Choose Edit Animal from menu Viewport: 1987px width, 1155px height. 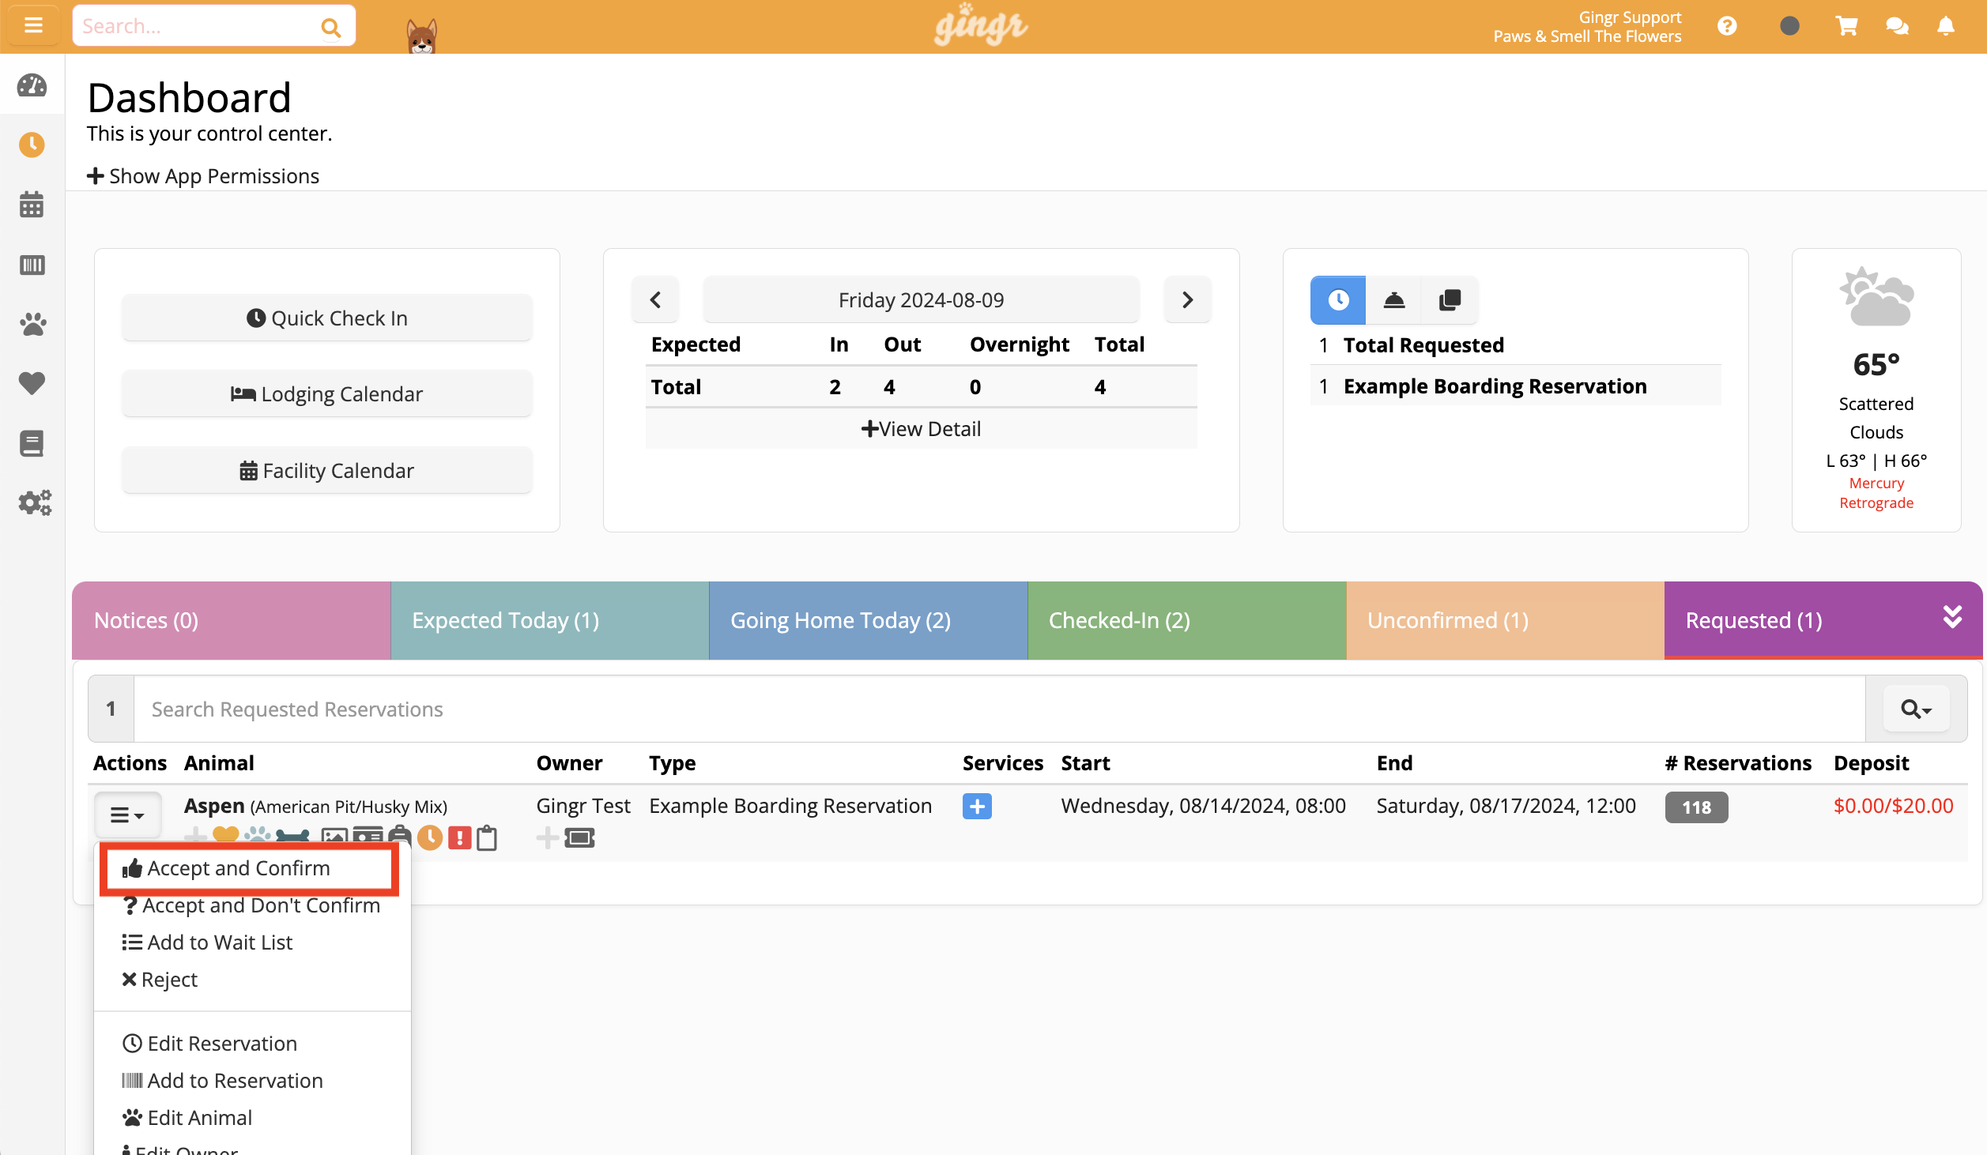coord(187,1118)
